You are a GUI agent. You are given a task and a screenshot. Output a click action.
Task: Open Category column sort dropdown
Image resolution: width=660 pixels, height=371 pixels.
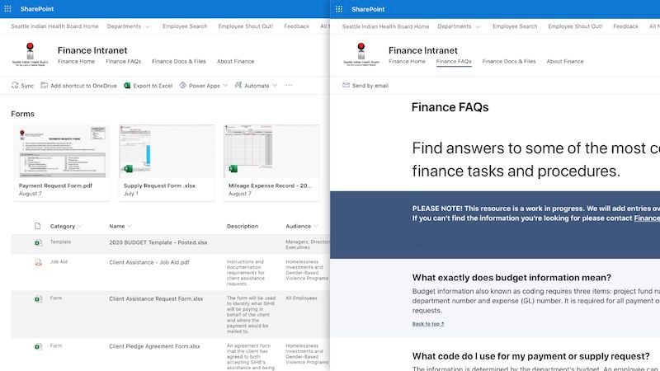80,226
